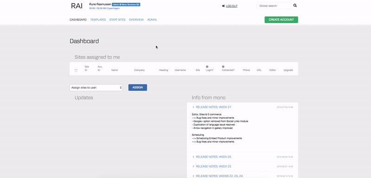Click the Site ID column header
Image resolution: width=371 pixels, height=178 pixels.
pos(87,68)
